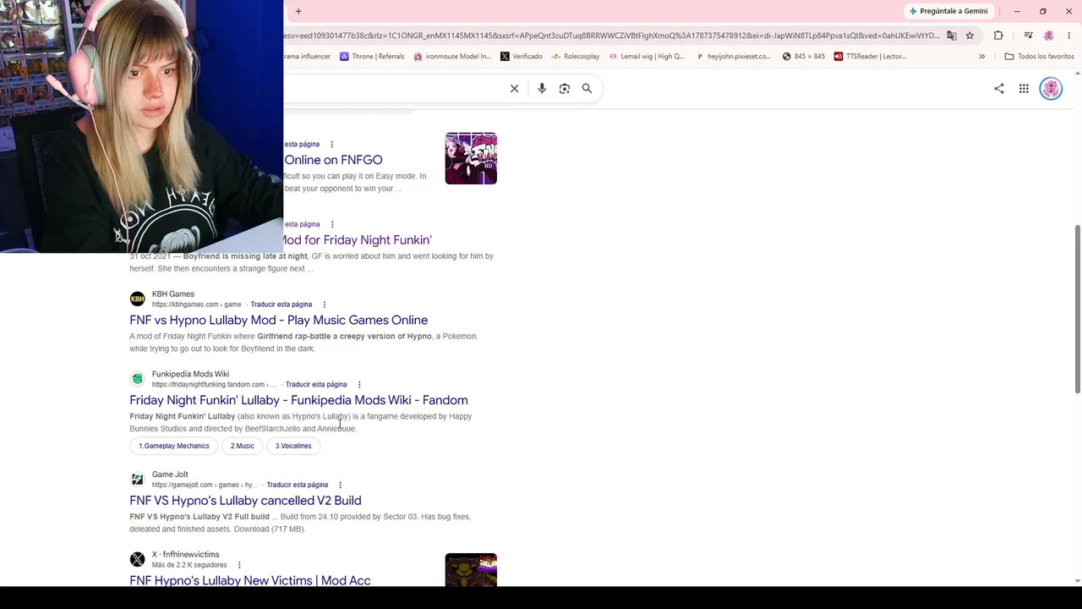The height and width of the screenshot is (609, 1082).
Task: Click the browser address bar URL
Action: (x=612, y=36)
